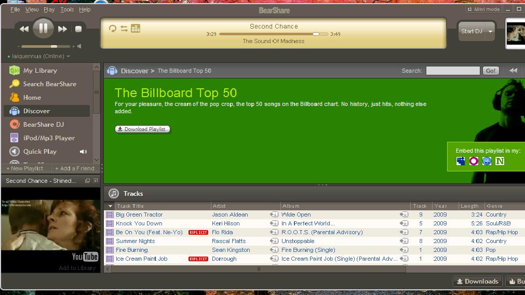The image size is (525, 295).
Task: Open the now playing list icon
Action: click(136, 29)
